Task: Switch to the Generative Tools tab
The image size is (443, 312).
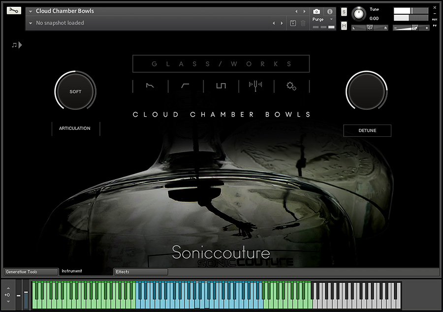Action: click(31, 272)
